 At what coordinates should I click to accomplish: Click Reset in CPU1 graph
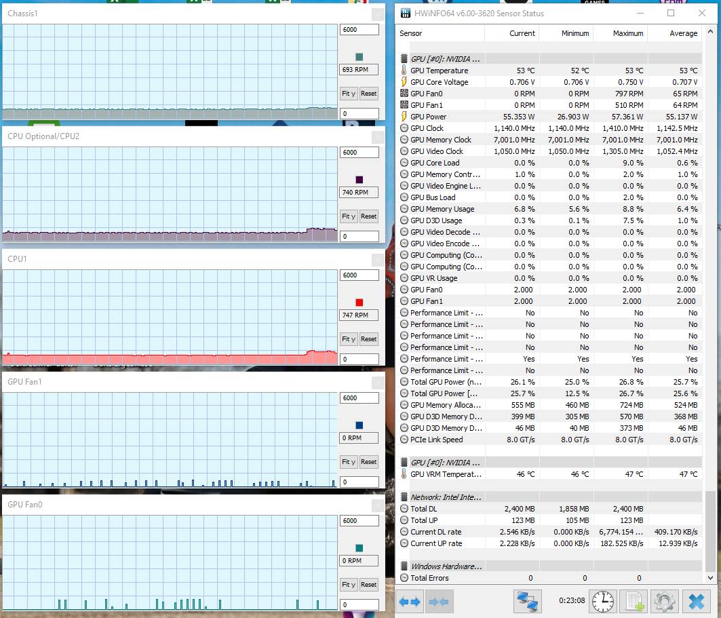coord(369,339)
